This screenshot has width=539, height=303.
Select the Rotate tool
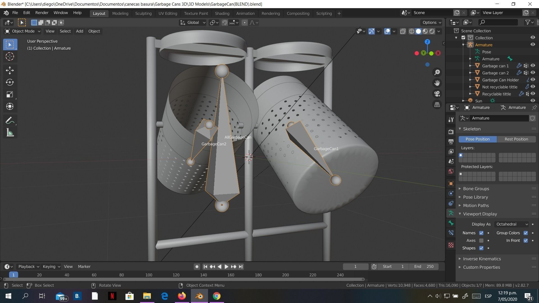10,82
